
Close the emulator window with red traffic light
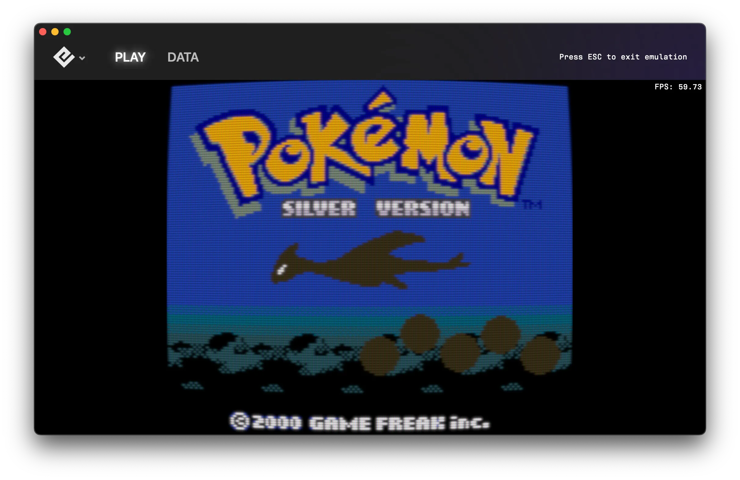coord(43,32)
